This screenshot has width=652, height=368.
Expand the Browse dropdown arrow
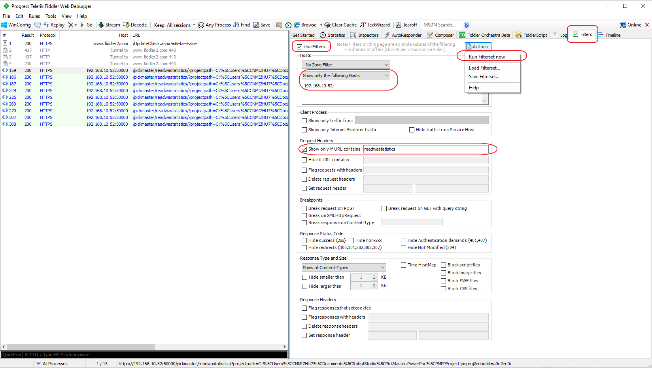pos(321,25)
